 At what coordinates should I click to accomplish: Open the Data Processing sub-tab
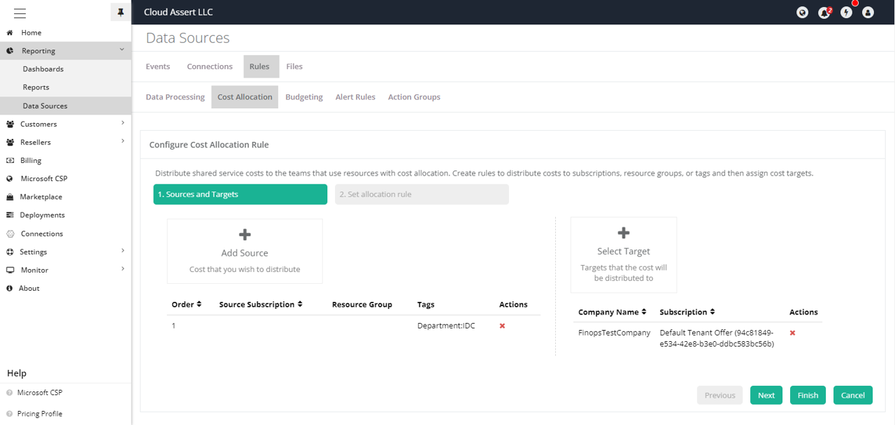point(175,97)
